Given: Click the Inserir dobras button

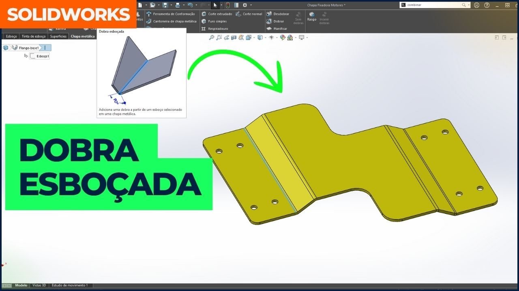Looking at the screenshot, I should (x=324, y=18).
